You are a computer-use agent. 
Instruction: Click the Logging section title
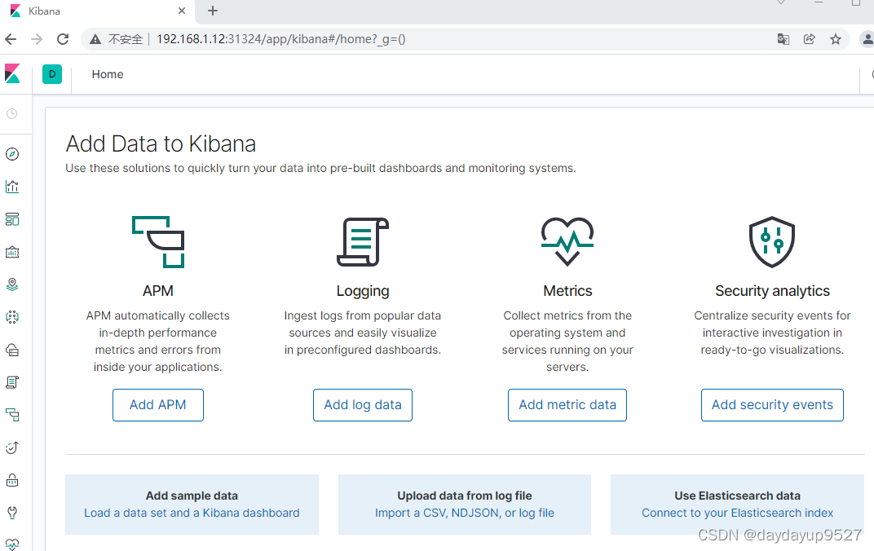[363, 291]
